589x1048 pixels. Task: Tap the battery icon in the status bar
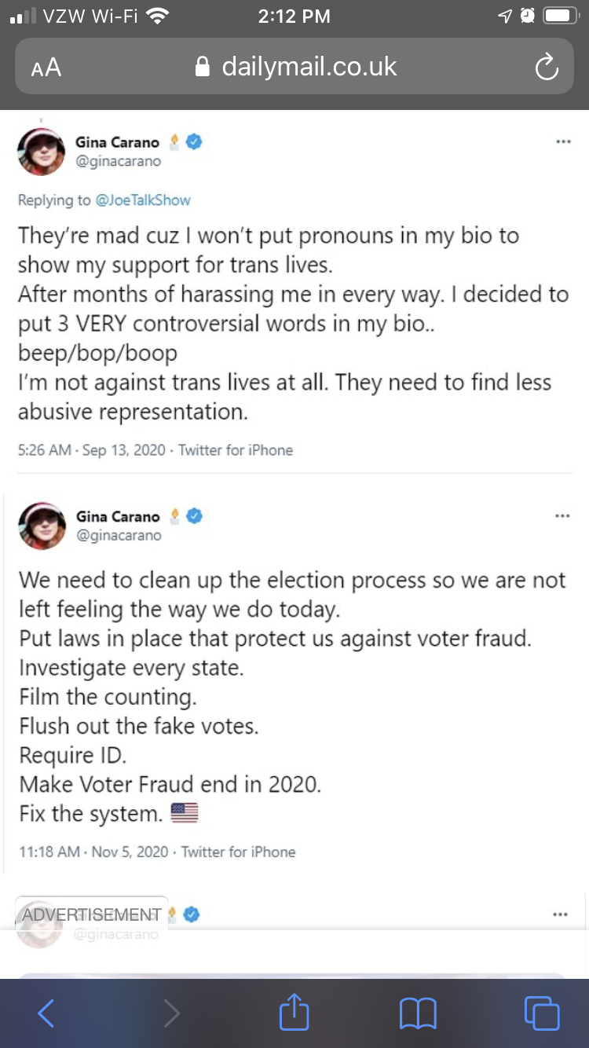(561, 16)
